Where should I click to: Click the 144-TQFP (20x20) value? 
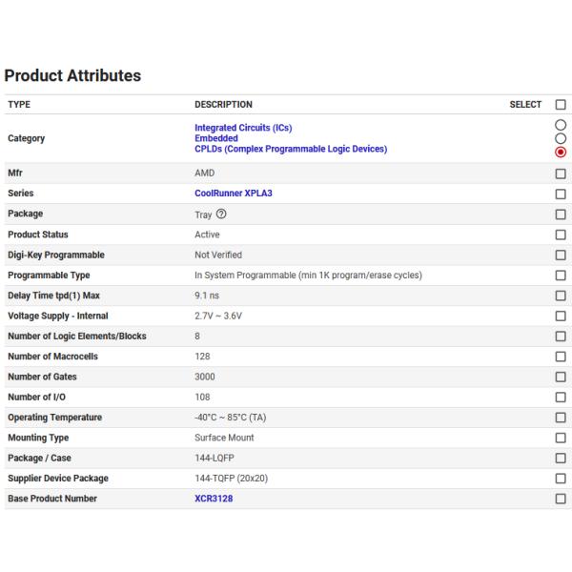232,479
